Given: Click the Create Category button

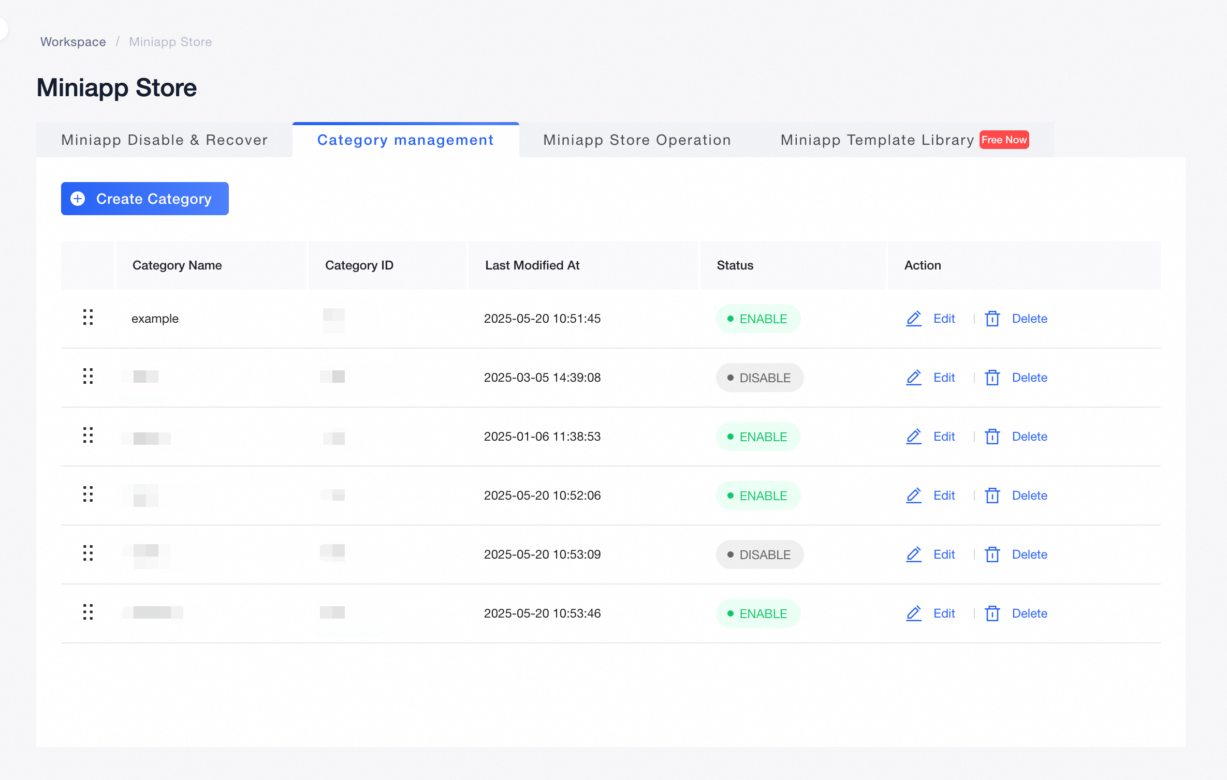Looking at the screenshot, I should 145,199.
